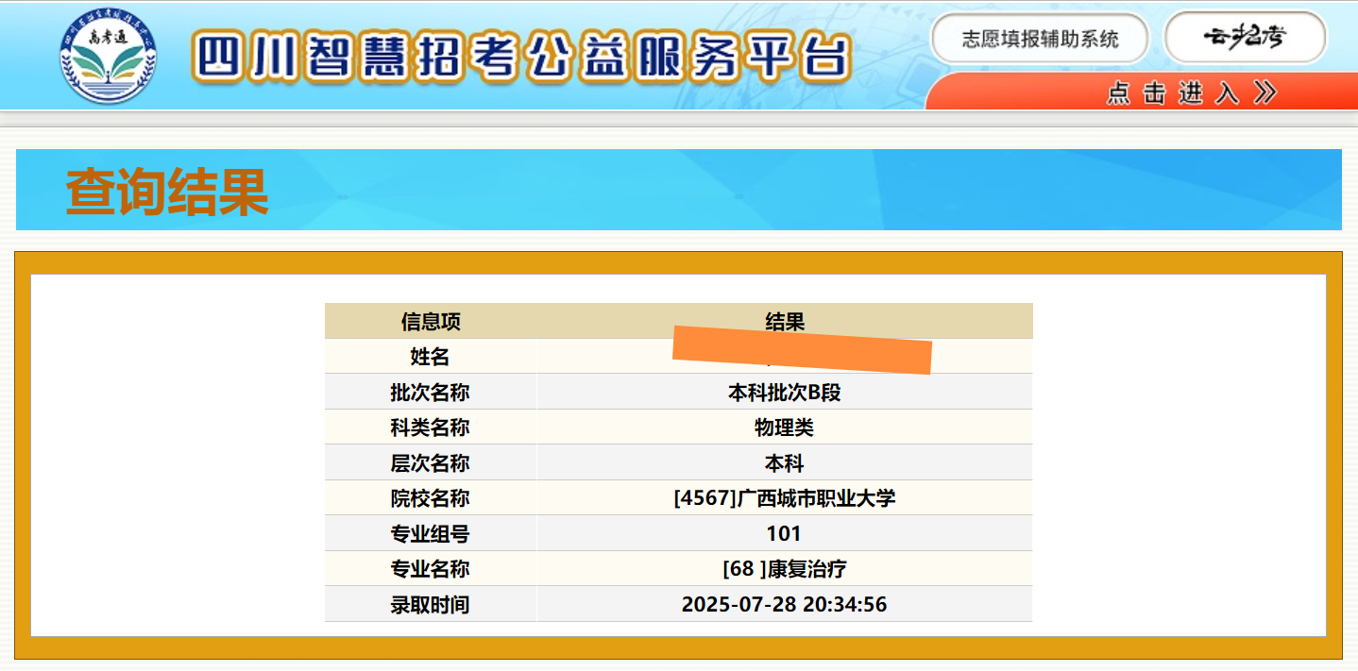Viewport: 1358px width, 671px height.
Task: Select the [4567]广西城市职业大学 cell
Action: point(784,498)
